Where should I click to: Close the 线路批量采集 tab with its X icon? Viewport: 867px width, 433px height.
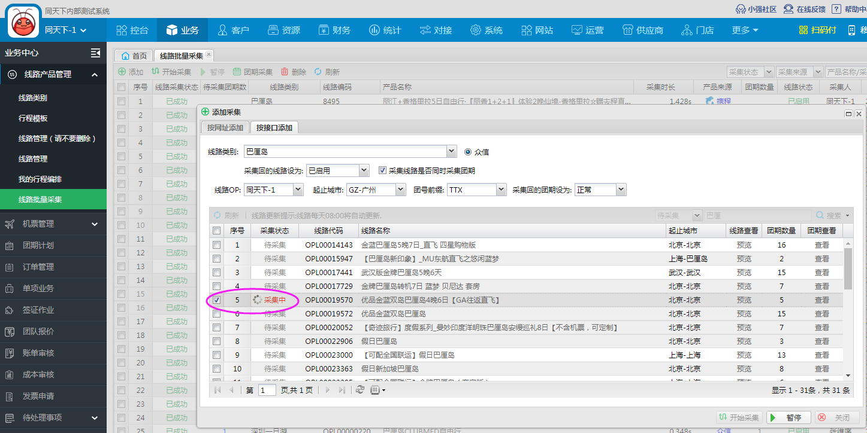(209, 55)
